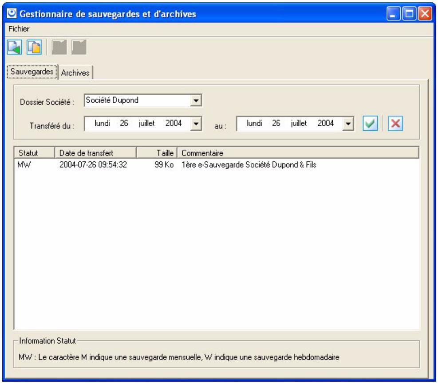Open the Fichier menu
Screen dimensions: 438x383
19,29
